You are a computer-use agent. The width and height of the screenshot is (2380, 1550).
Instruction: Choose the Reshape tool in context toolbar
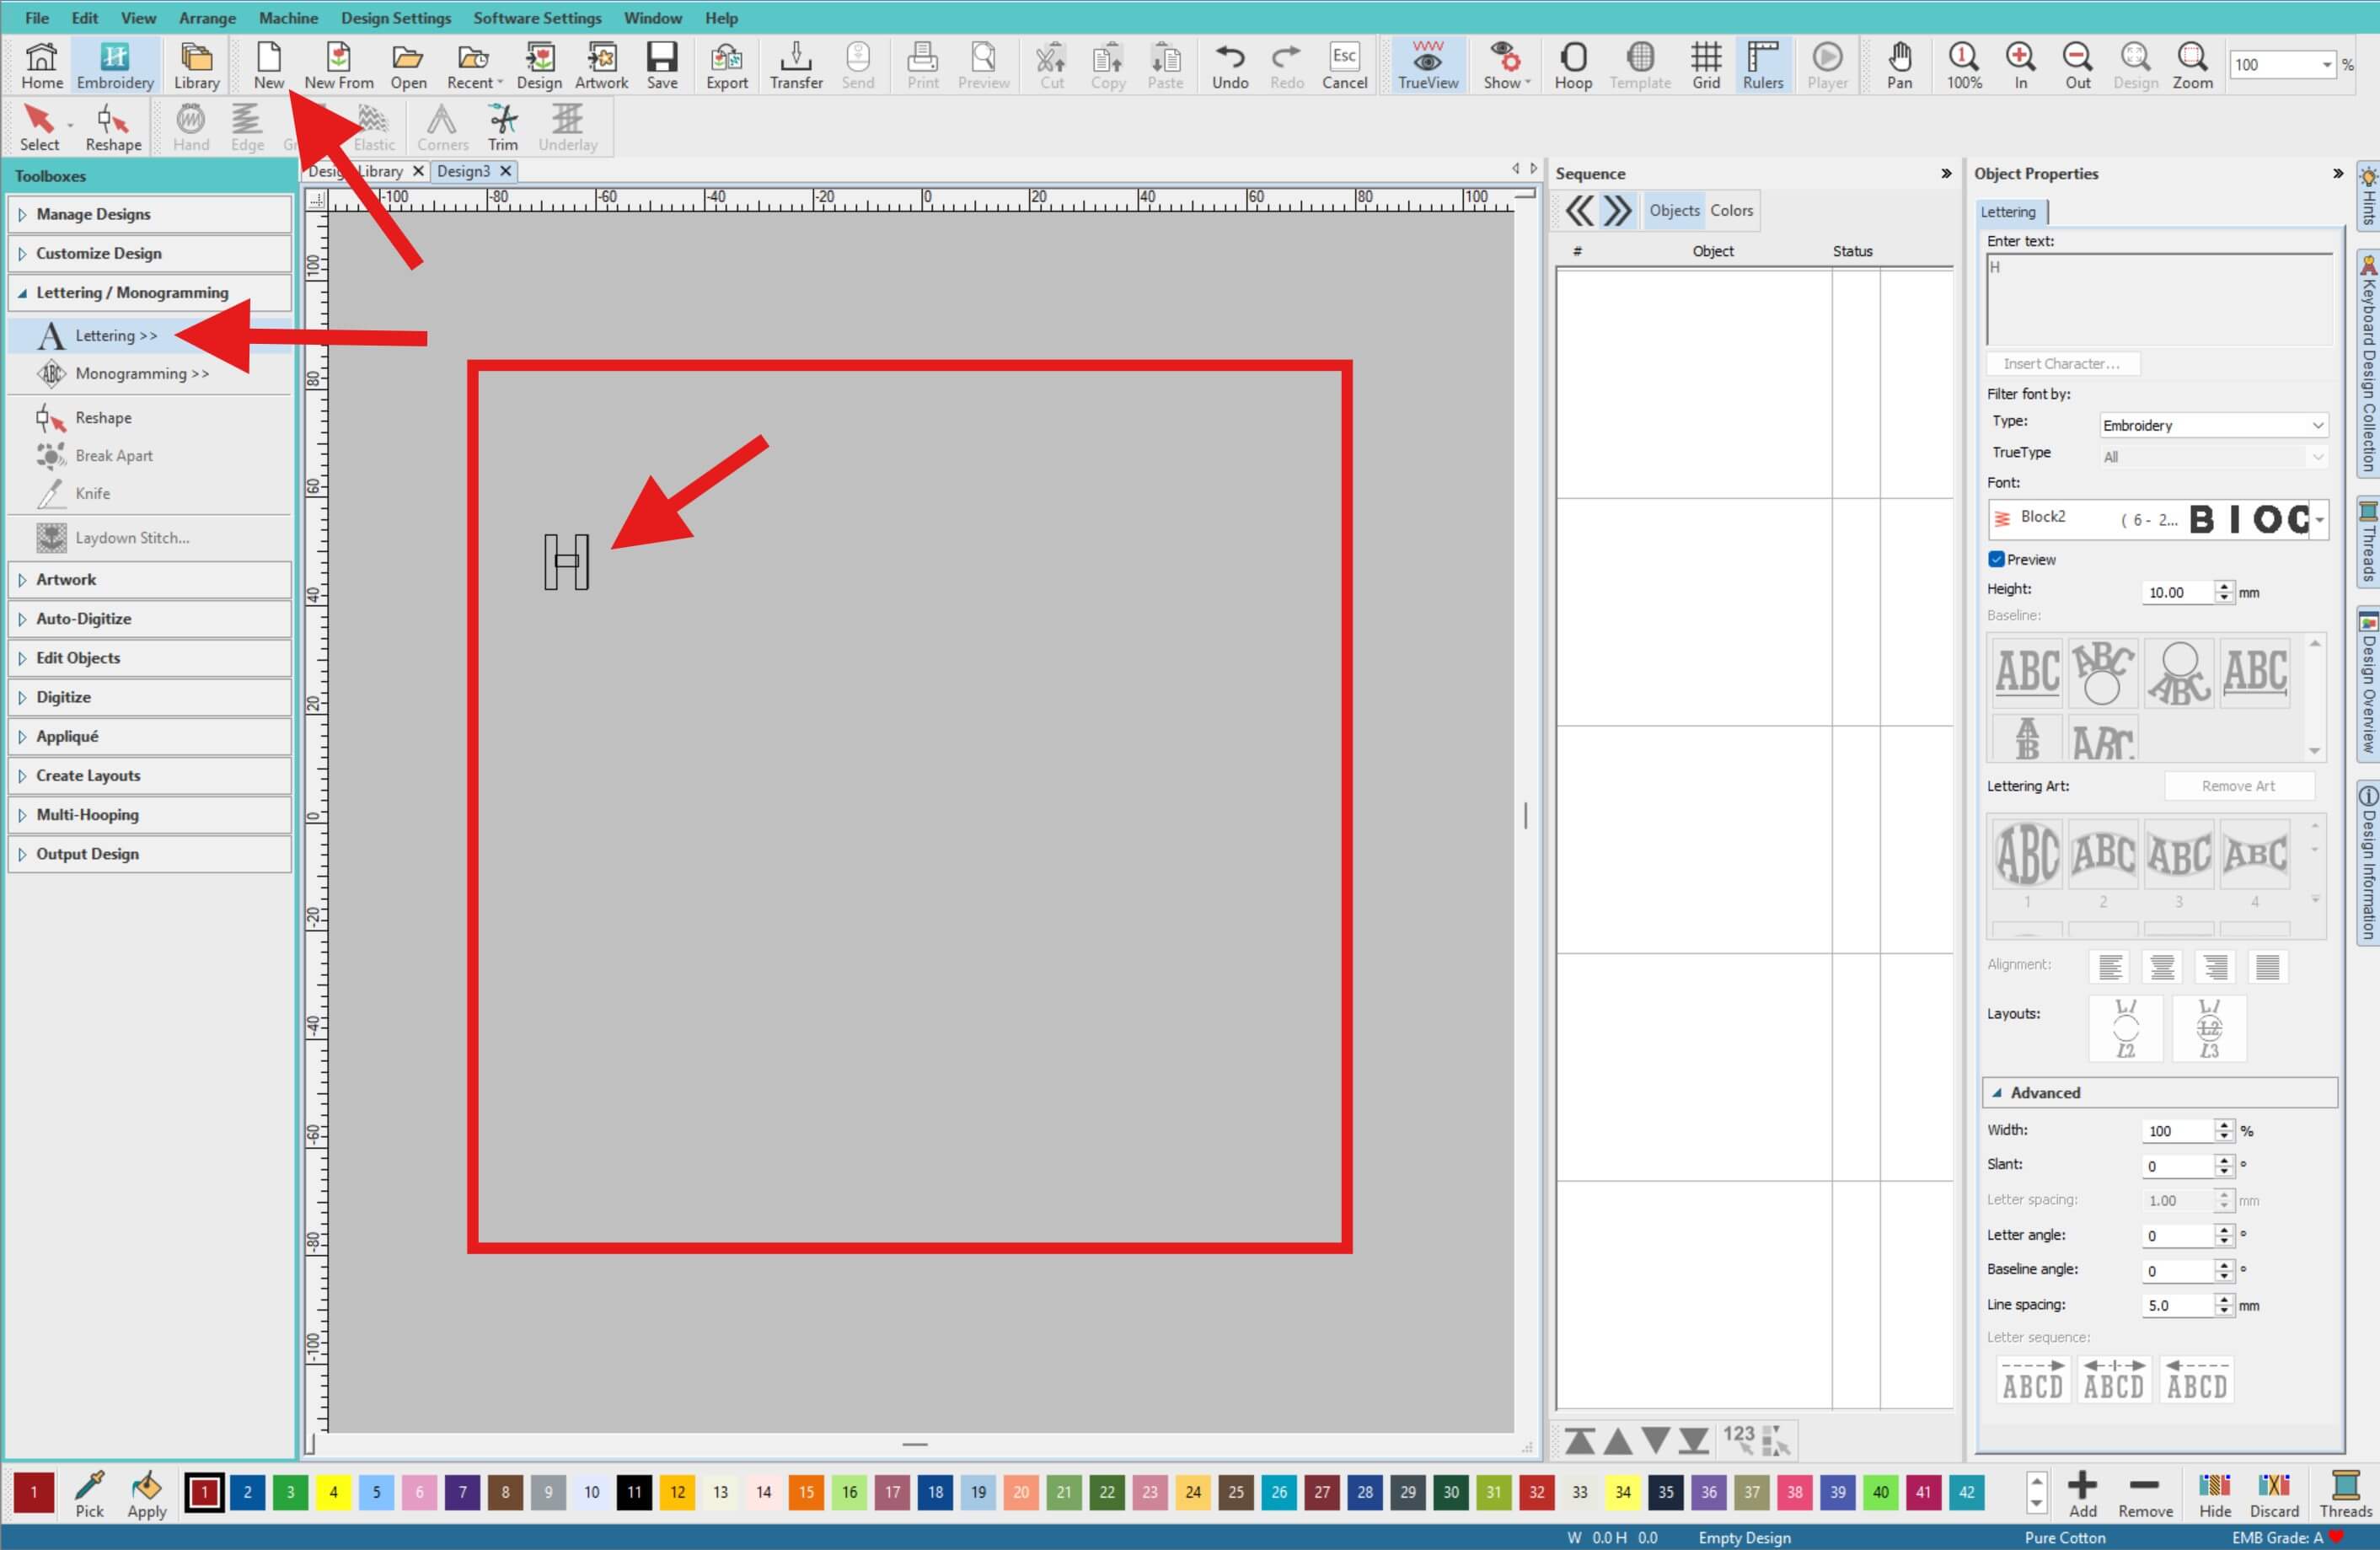coord(113,127)
